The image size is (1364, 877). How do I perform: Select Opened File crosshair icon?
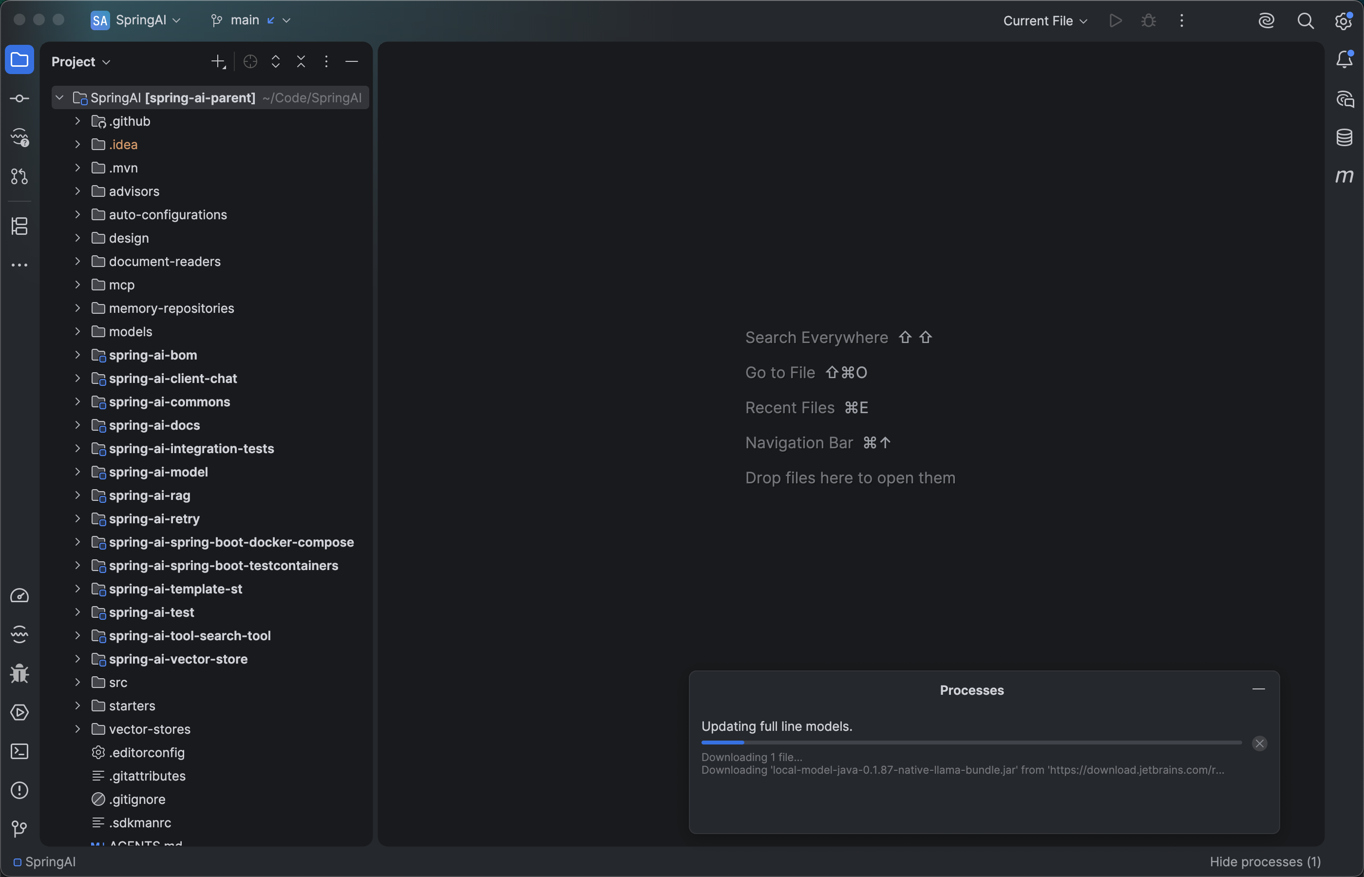pyautogui.click(x=250, y=61)
